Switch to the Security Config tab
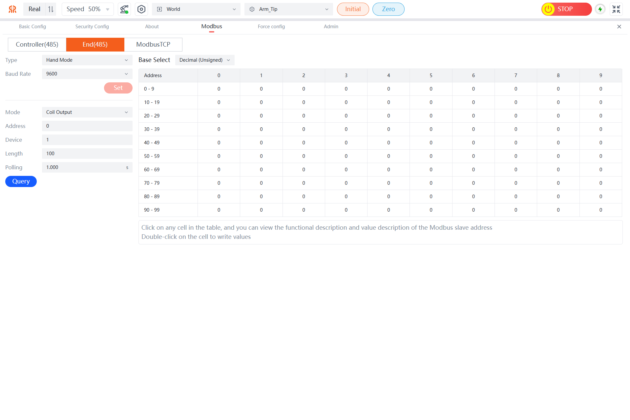This screenshot has height=420, width=630. click(x=92, y=27)
